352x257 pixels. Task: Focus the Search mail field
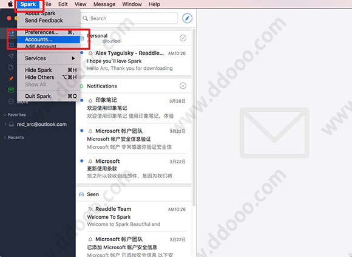[x=129, y=18]
